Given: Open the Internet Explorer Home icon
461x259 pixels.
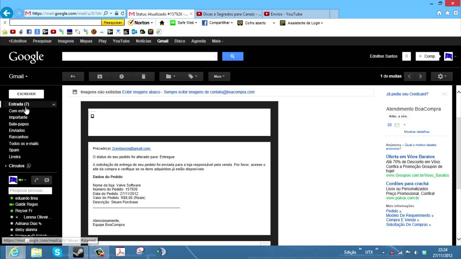Looking at the screenshot, I should [x=439, y=13].
